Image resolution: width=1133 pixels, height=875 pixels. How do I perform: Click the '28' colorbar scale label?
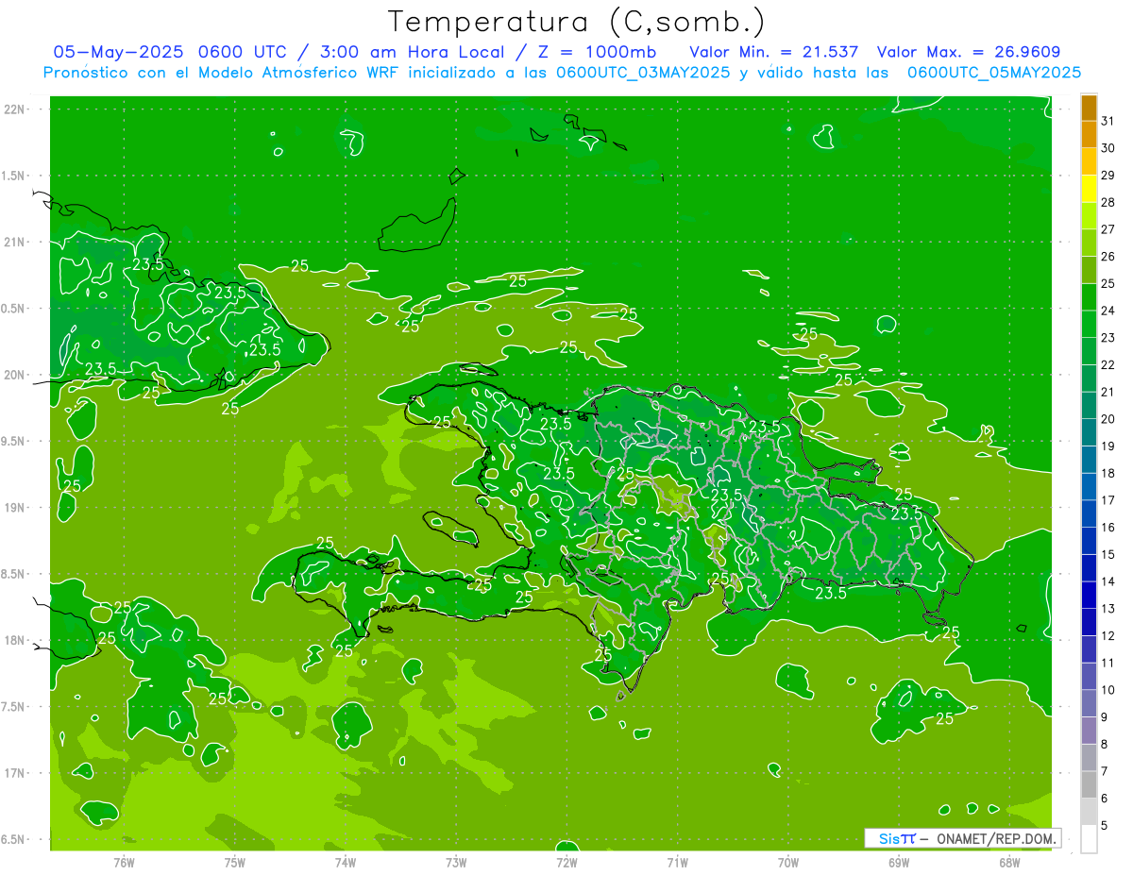(1108, 202)
